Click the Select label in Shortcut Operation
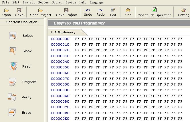This screenshot has width=190, height=122. pyautogui.click(x=28, y=36)
